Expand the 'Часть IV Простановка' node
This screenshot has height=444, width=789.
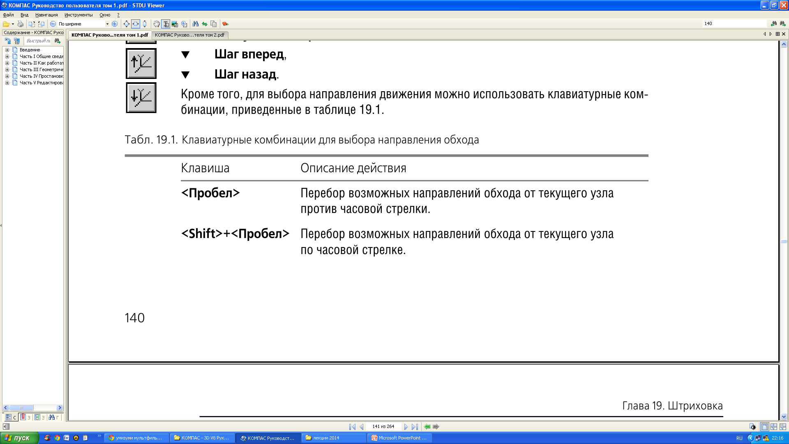click(x=7, y=76)
